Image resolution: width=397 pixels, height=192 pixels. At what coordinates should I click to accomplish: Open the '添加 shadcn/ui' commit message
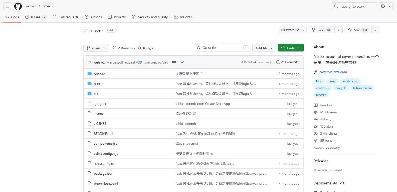187,144
